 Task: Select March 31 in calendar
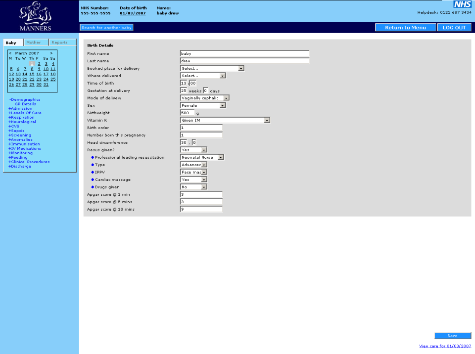click(46, 85)
